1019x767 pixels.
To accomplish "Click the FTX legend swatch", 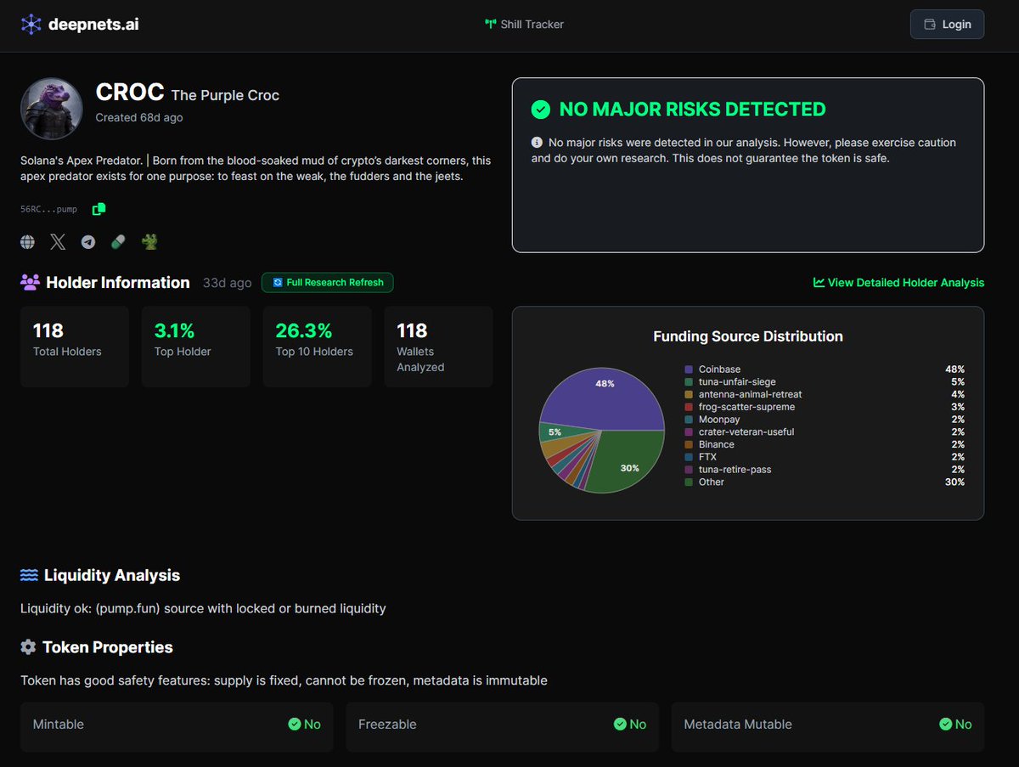I will click(x=689, y=457).
